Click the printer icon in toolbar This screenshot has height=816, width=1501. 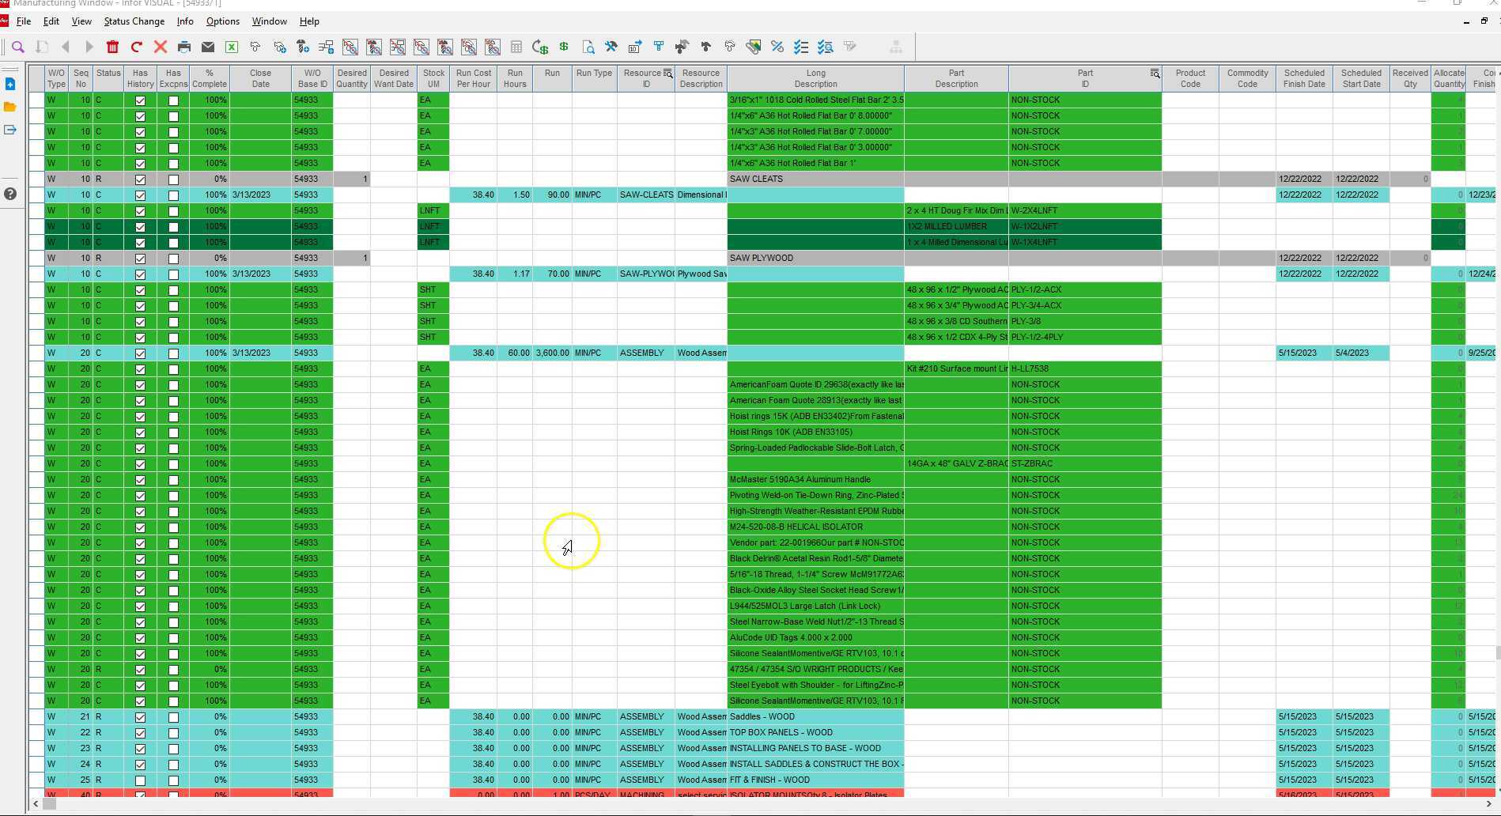point(184,47)
